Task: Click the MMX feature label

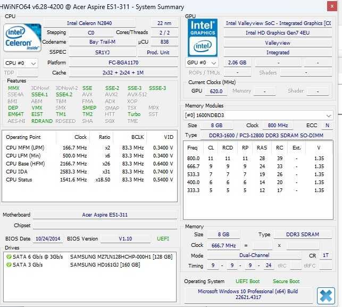Action: pos(13,88)
